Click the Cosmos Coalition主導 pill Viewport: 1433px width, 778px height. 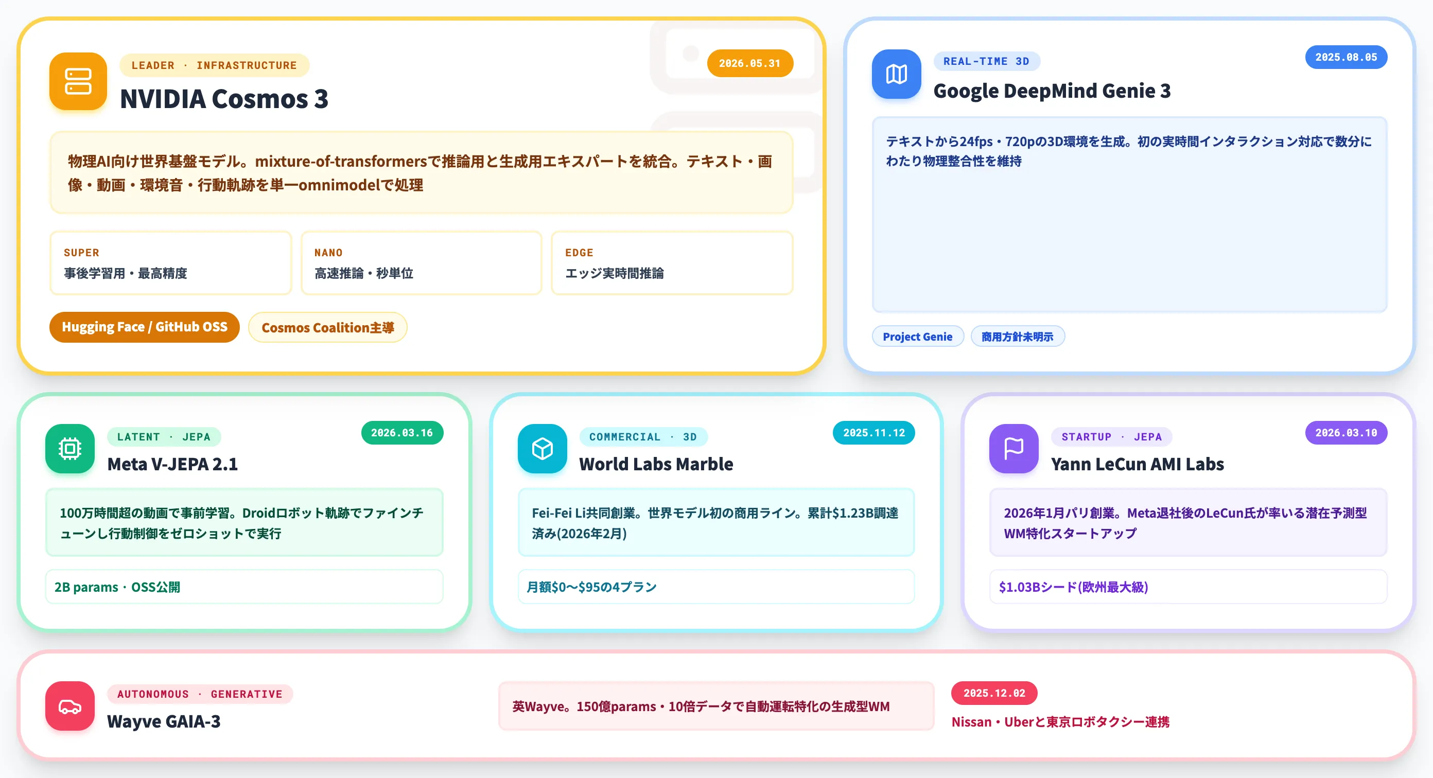click(x=328, y=327)
